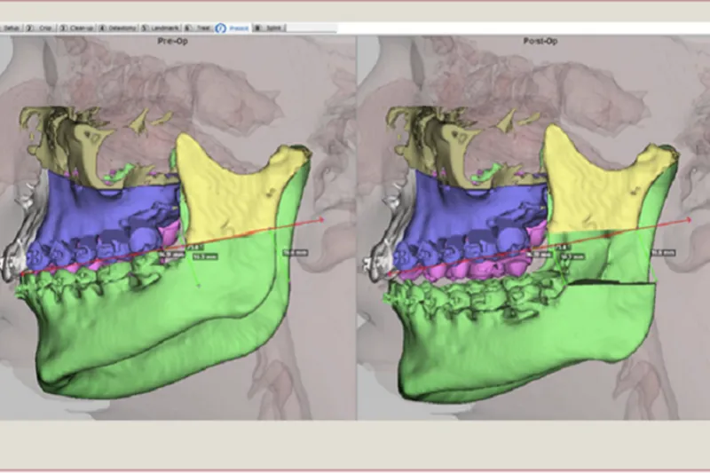Open the Setup workflow tab
Viewport: 710px width, 473px height.
tap(12, 28)
